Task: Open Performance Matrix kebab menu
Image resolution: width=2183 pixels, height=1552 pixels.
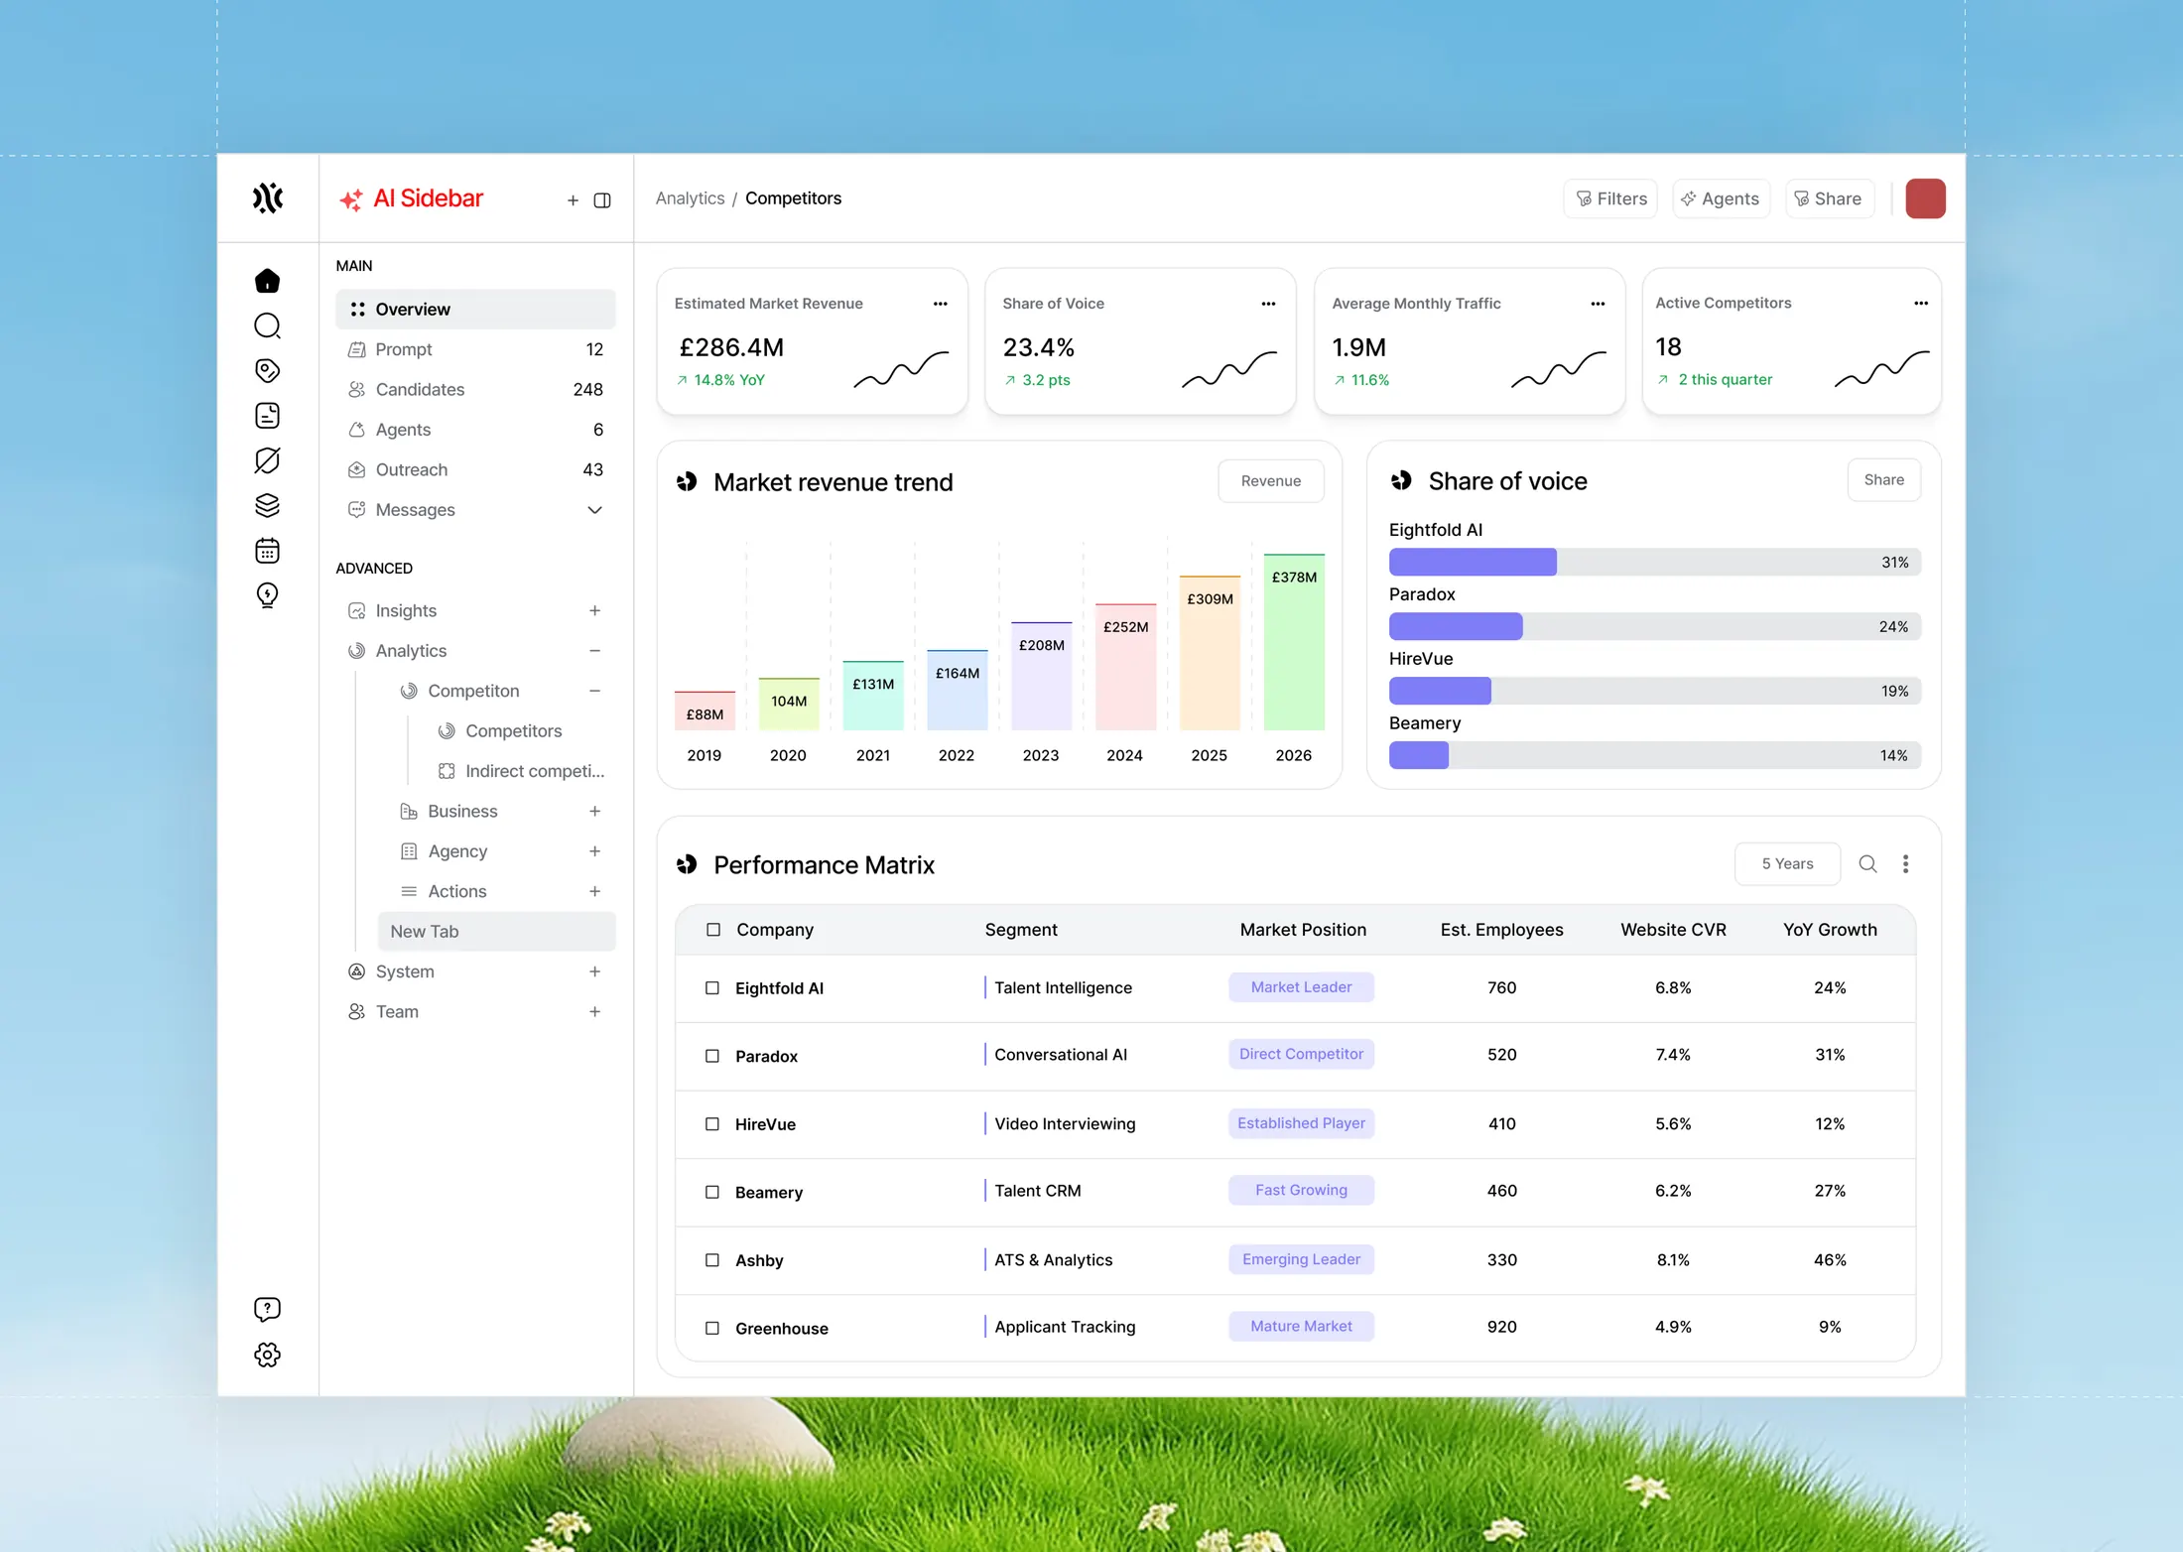Action: tap(1905, 864)
